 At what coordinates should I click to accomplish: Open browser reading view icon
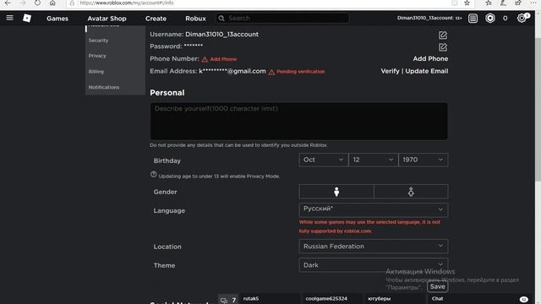click(455, 3)
